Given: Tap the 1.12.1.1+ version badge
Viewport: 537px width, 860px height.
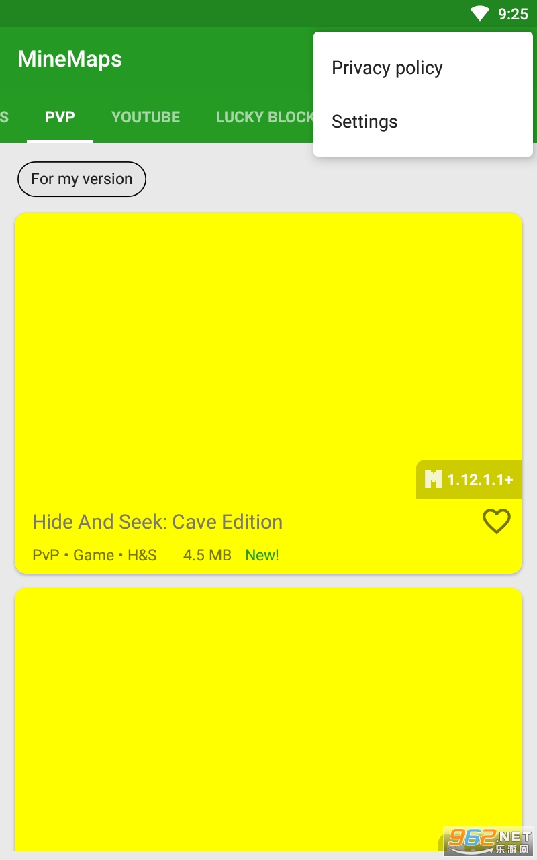Looking at the screenshot, I should (x=469, y=479).
